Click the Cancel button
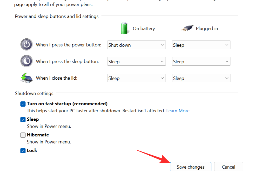The width and height of the screenshot is (260, 173). 229,167
